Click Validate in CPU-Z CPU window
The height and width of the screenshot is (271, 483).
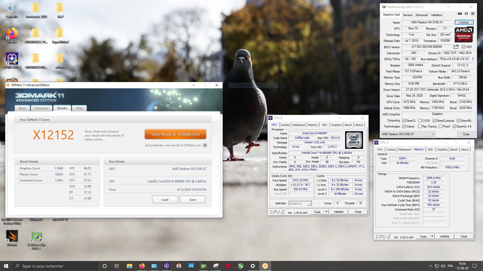(x=339, y=212)
